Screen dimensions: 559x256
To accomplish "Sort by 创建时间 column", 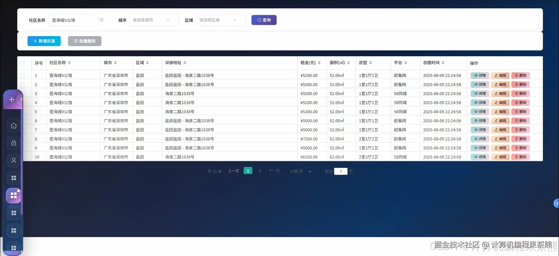I will click(x=443, y=63).
